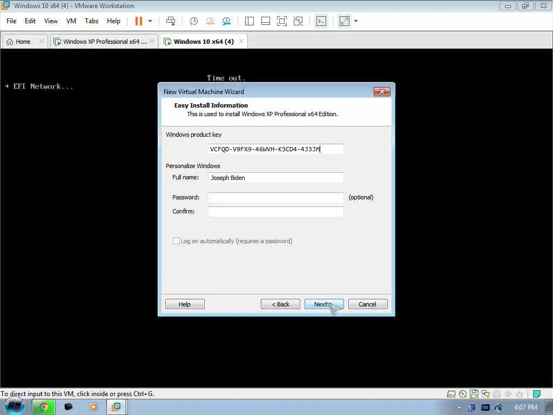This screenshot has height=415, width=553.
Task: Open the File menu
Action: (x=11, y=21)
